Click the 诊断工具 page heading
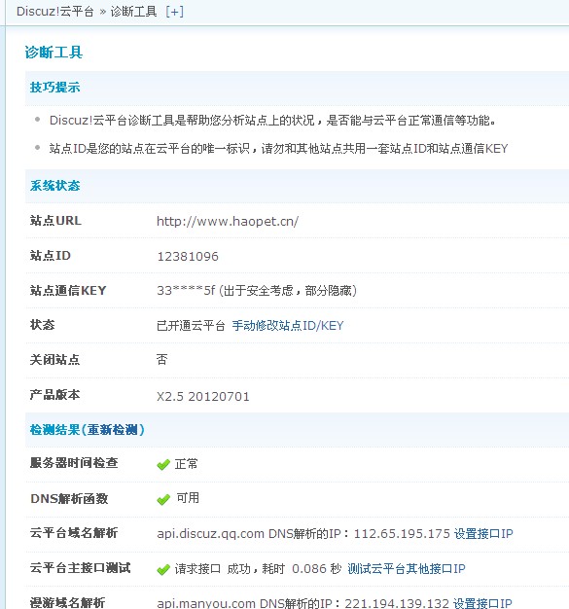Screen dimensions: 569x609 tap(53, 52)
